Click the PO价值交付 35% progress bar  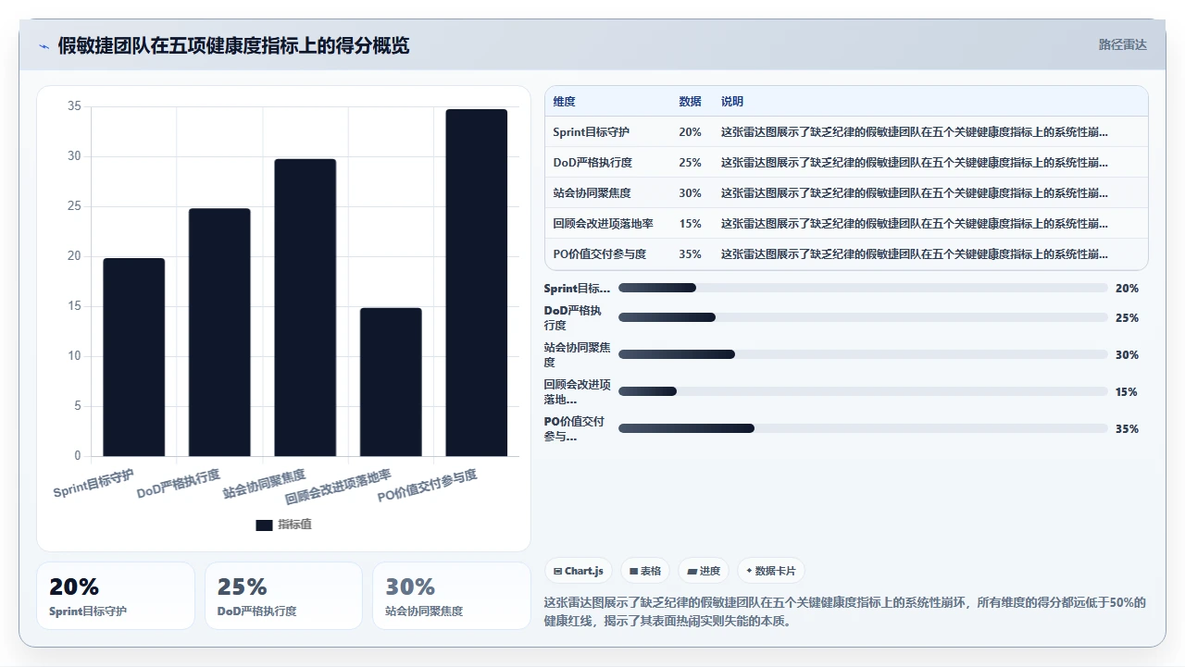pyautogui.click(x=863, y=428)
